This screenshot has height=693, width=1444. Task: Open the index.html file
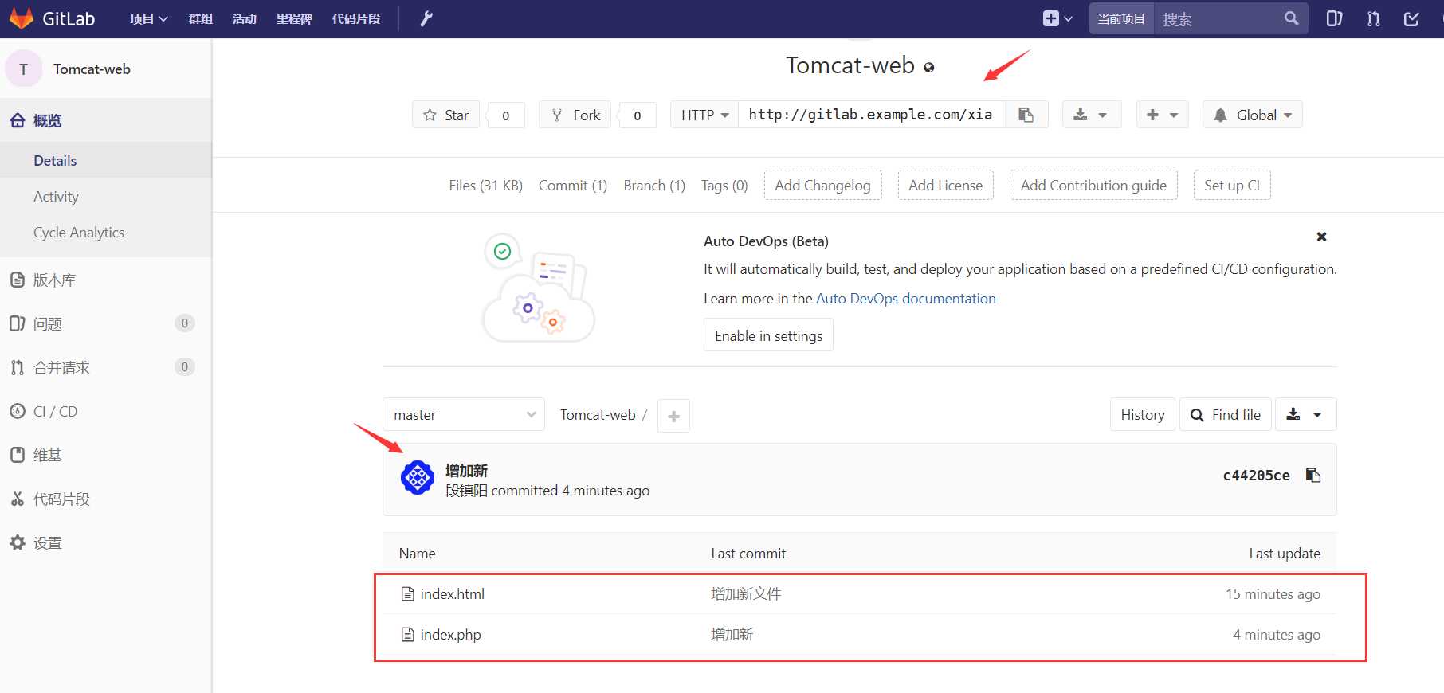pos(452,594)
